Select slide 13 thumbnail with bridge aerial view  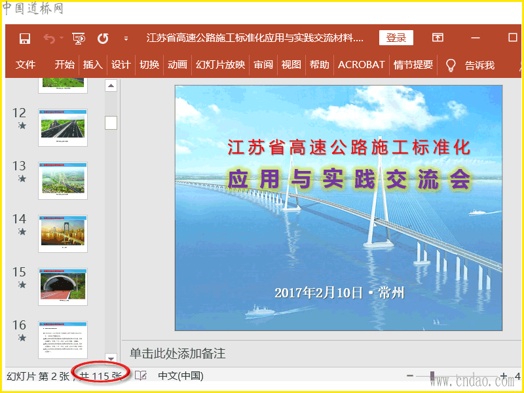(63, 181)
